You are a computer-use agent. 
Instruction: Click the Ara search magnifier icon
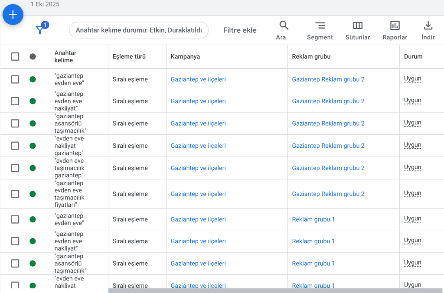point(284,26)
